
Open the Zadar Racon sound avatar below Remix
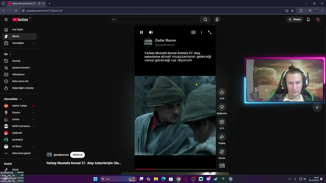click(222, 166)
